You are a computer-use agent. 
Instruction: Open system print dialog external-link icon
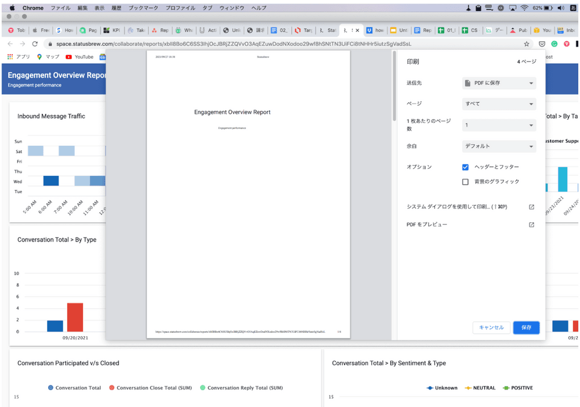coord(531,207)
